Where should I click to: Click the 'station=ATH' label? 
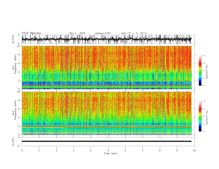point(103,33)
